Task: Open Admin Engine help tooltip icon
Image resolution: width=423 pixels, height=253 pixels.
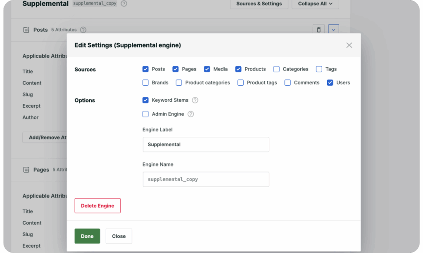Action: point(191,114)
